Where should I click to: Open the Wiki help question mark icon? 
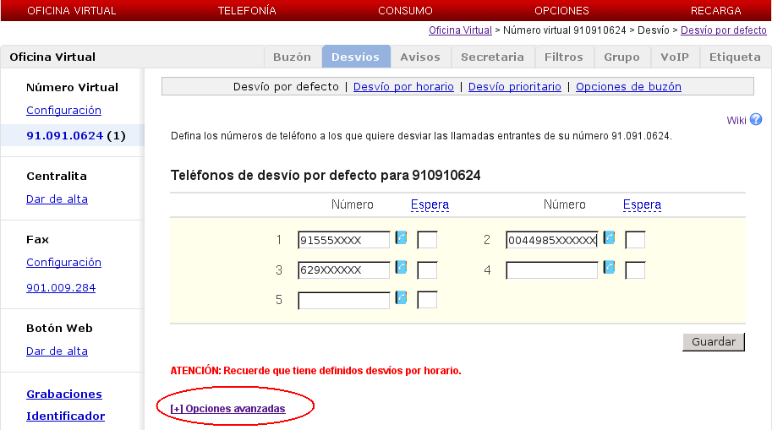(x=756, y=120)
